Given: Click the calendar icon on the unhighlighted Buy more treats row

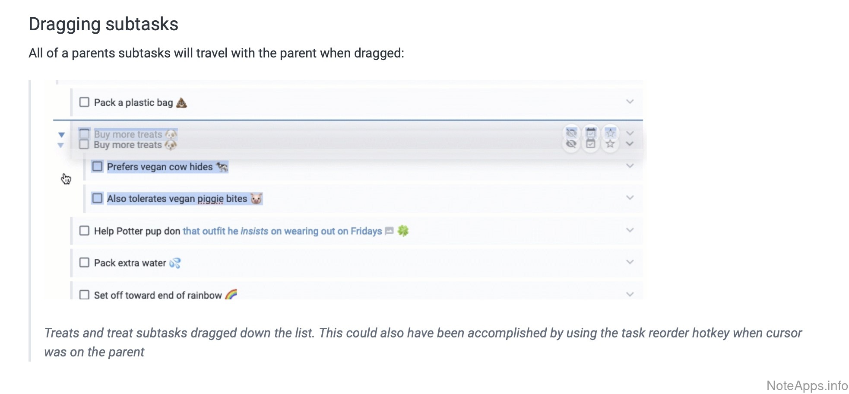Looking at the screenshot, I should [x=590, y=144].
